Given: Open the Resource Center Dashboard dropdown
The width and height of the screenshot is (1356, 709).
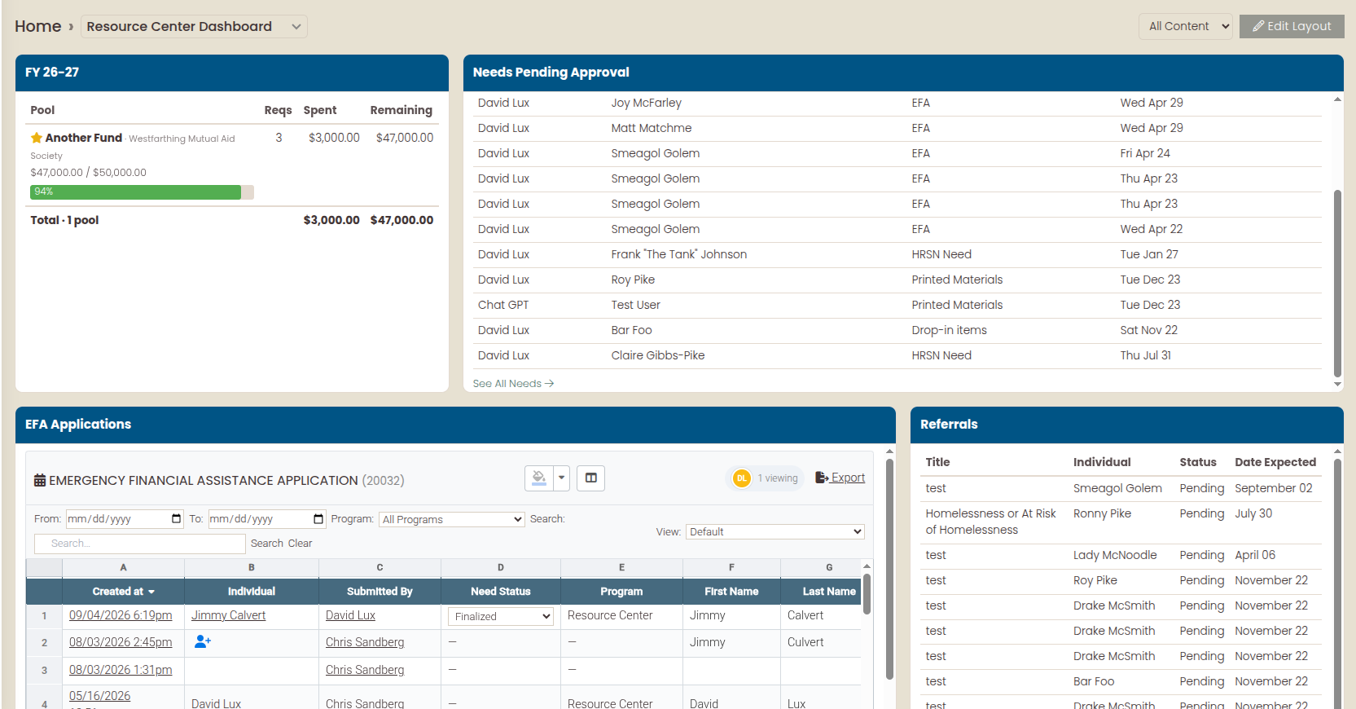Looking at the screenshot, I should [194, 26].
